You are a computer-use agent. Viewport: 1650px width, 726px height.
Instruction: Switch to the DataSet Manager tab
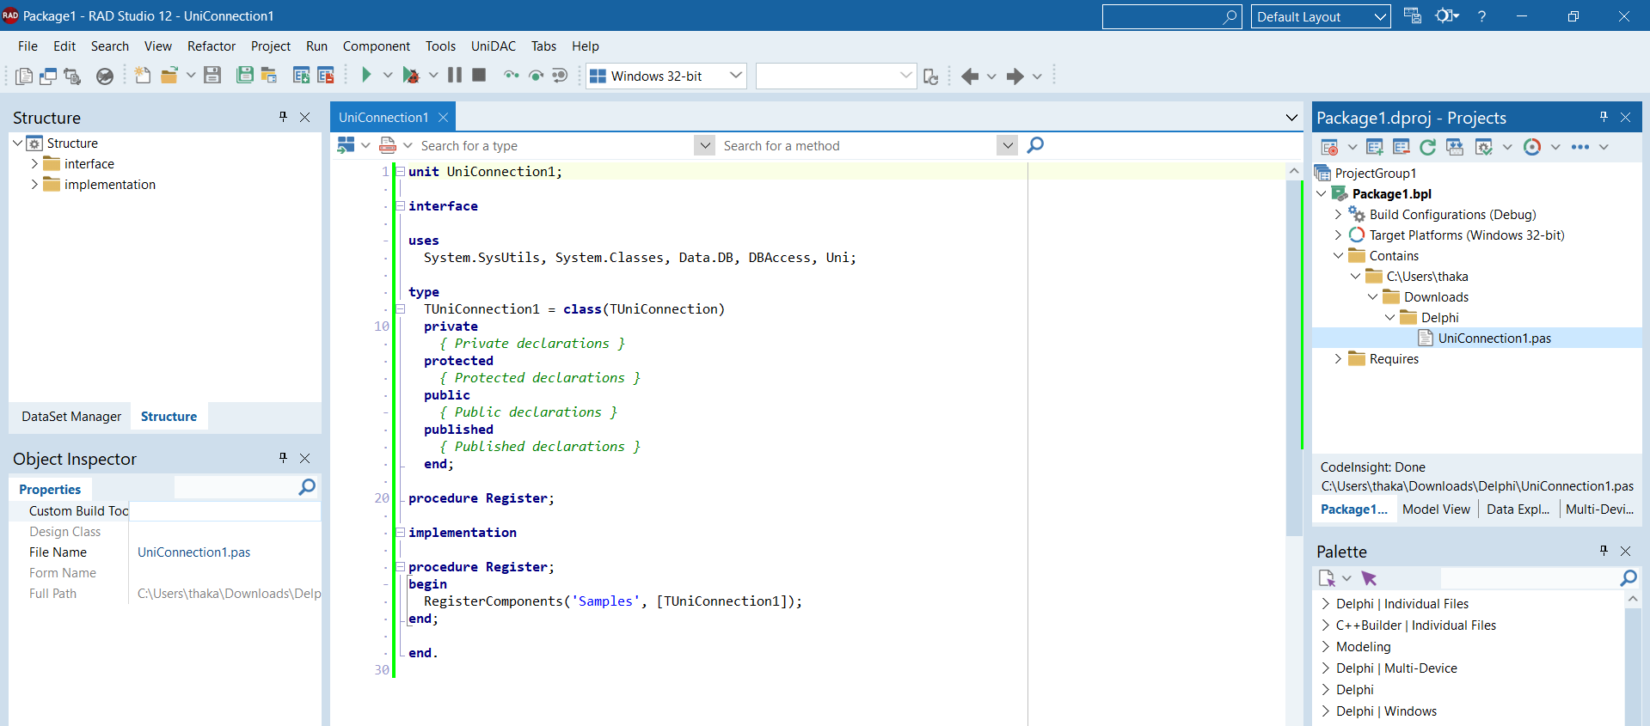71,417
